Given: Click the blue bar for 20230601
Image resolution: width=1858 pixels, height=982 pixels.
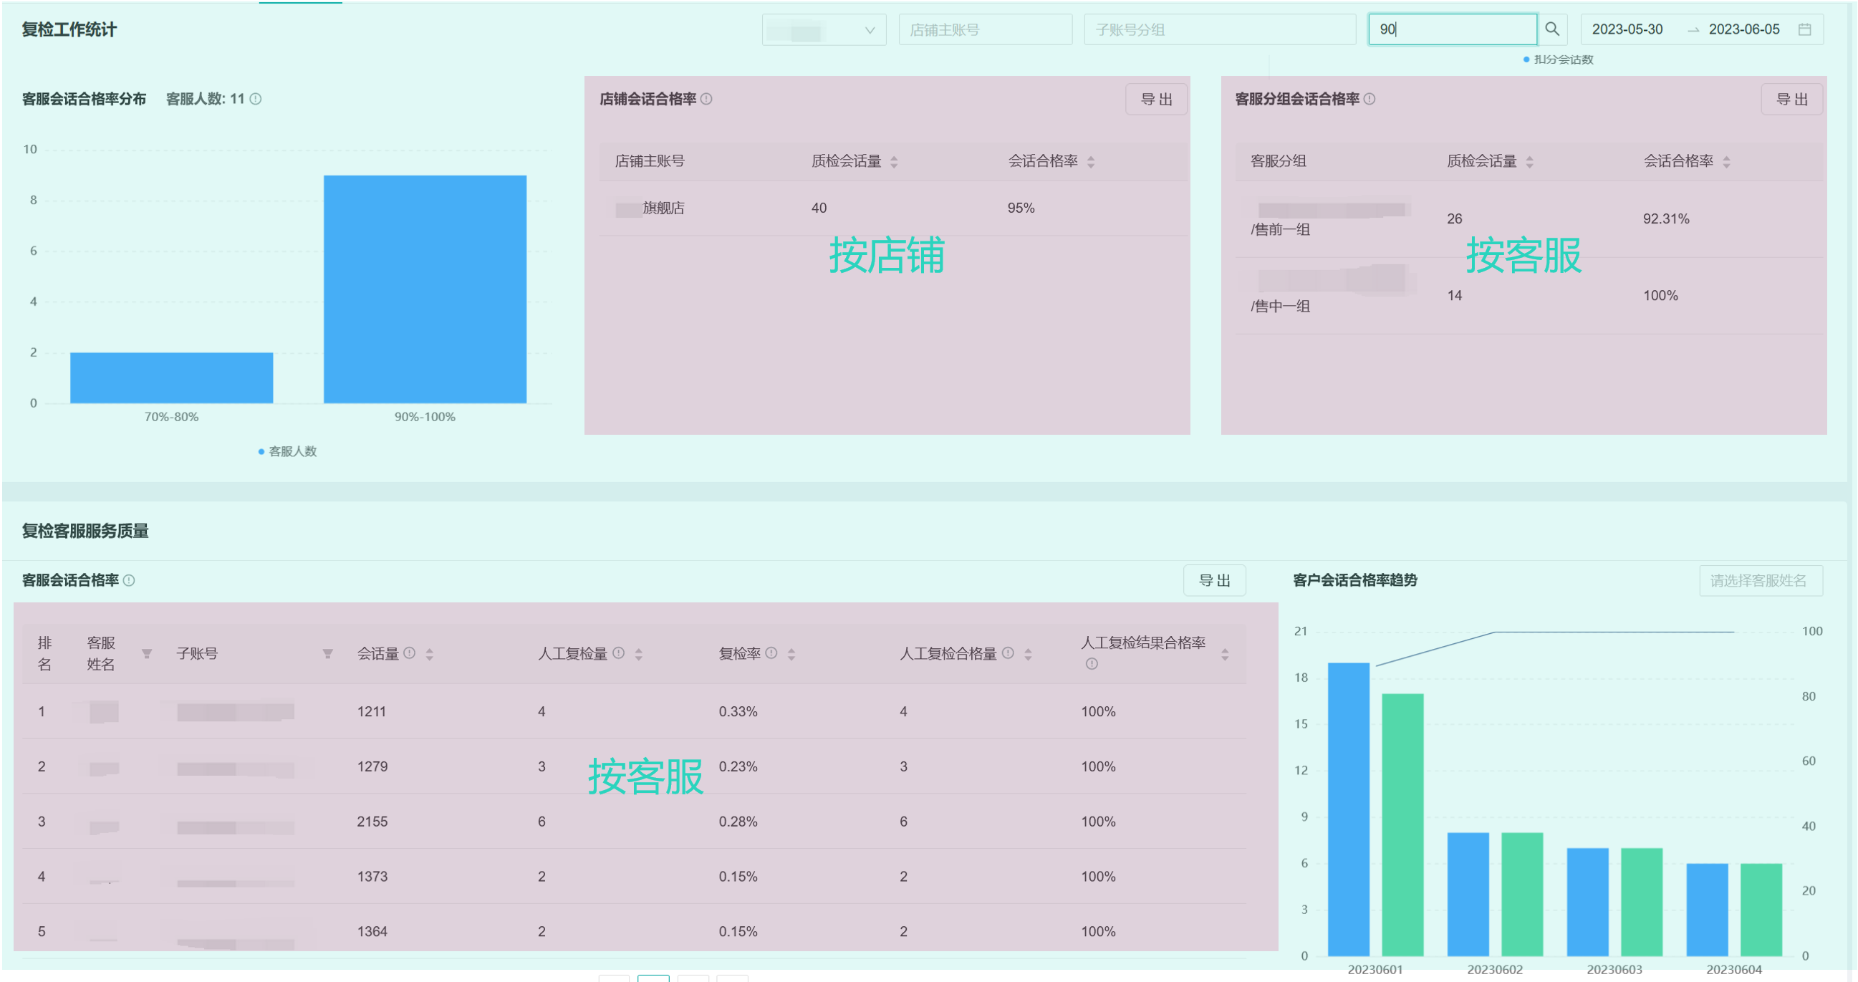Looking at the screenshot, I should [1348, 809].
